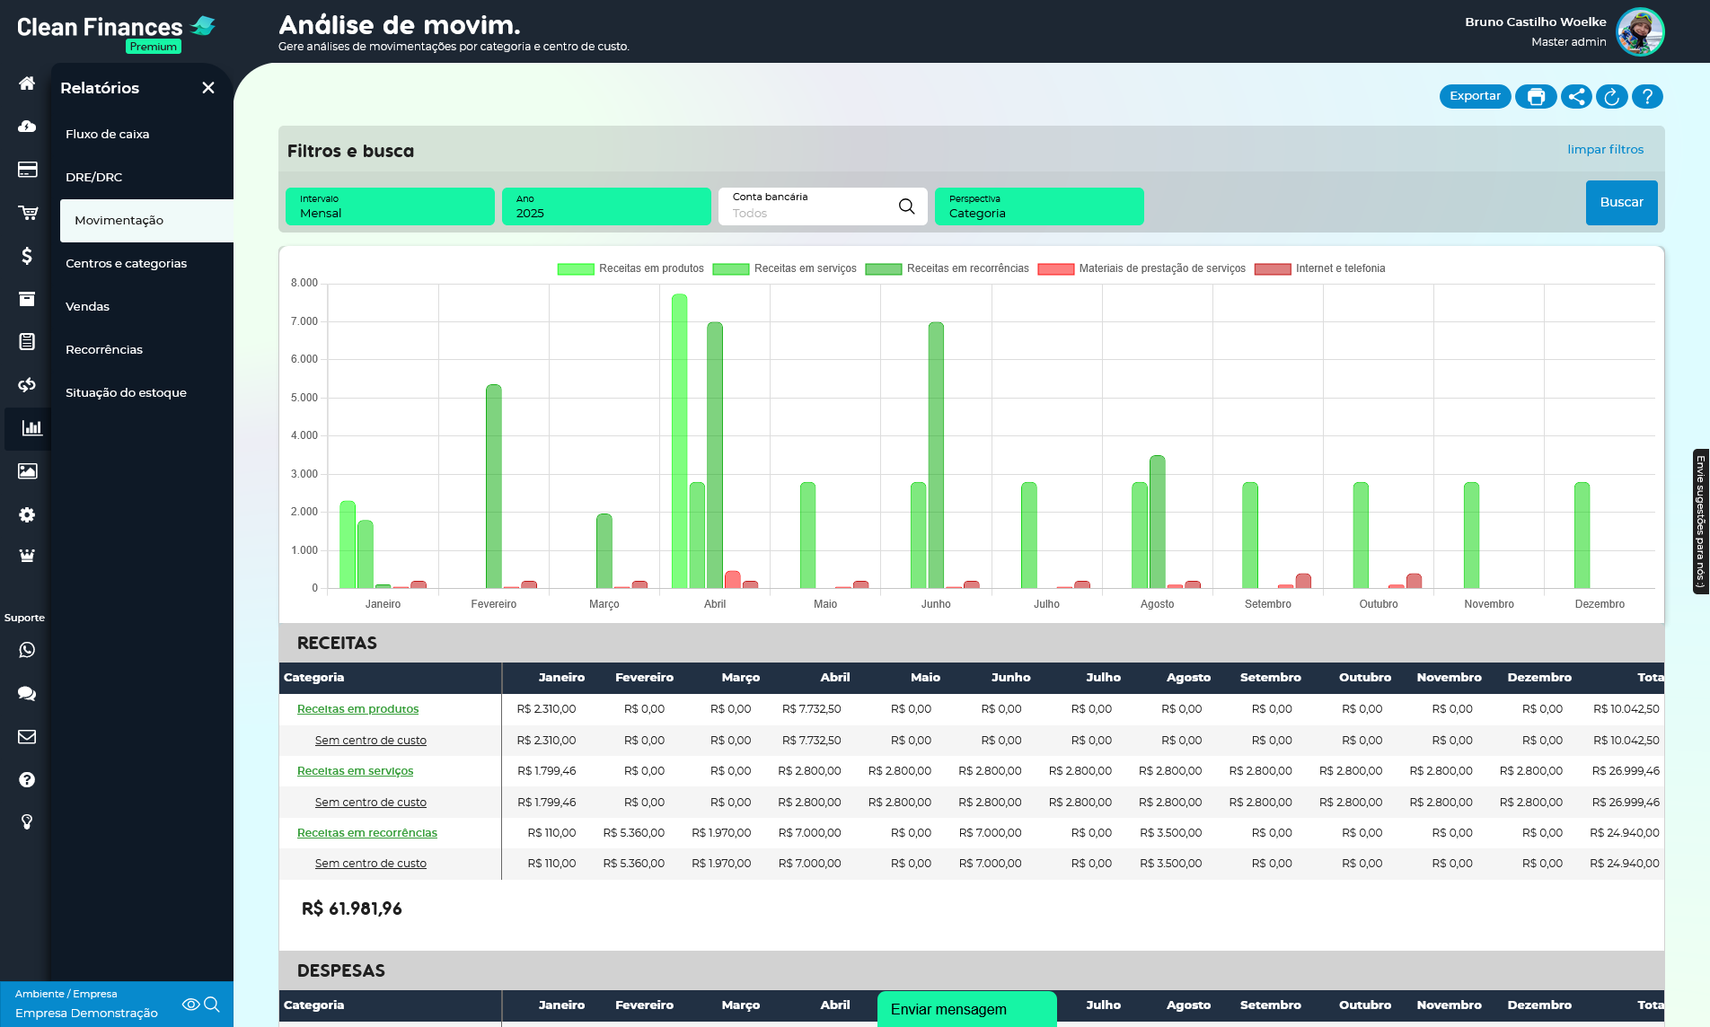Toggle Receitas em serviços legend series
The image size is (1710, 1027).
[785, 268]
